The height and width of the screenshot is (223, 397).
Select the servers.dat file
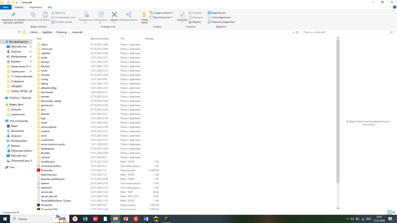46,192
